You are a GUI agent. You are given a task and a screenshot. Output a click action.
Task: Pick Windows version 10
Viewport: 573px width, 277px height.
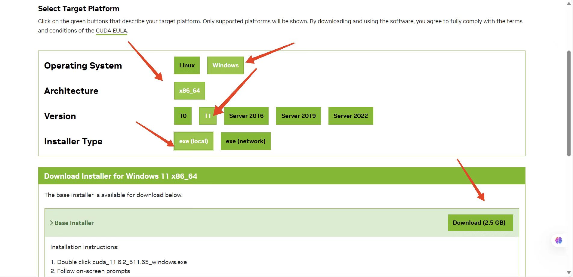coord(183,116)
